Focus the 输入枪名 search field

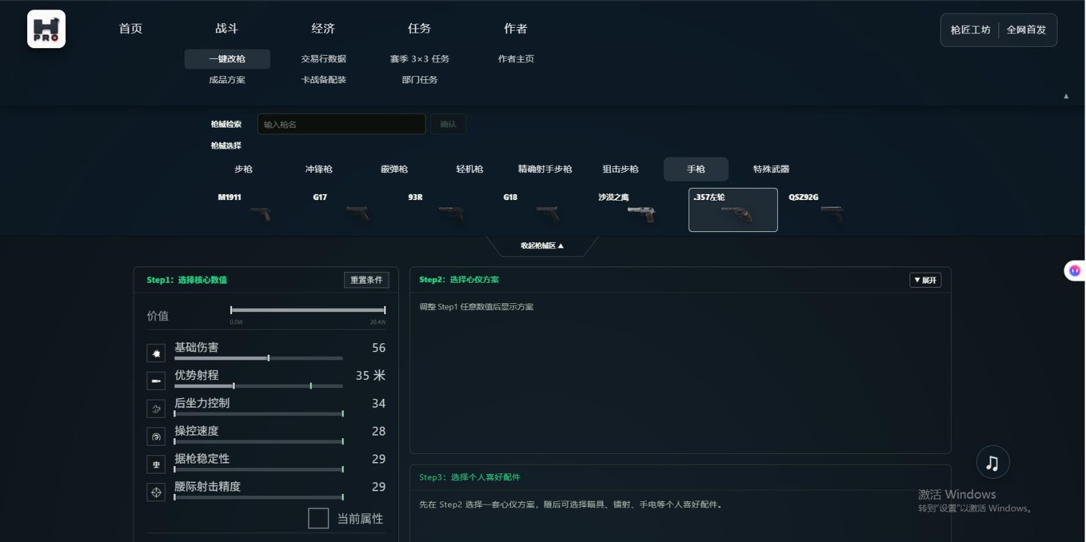tap(341, 124)
